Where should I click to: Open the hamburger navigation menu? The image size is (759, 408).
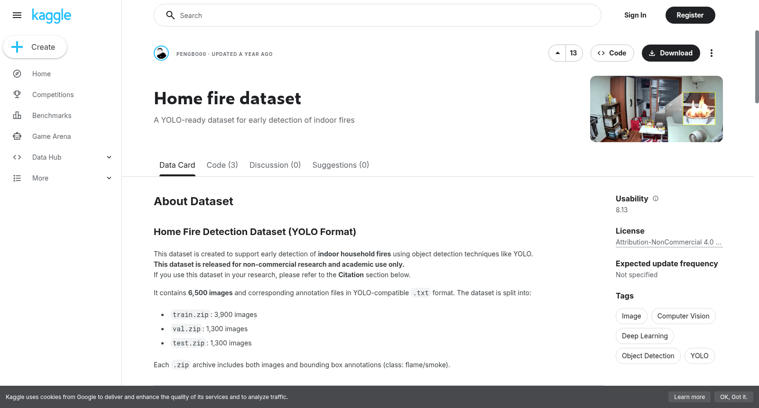pyautogui.click(x=17, y=15)
